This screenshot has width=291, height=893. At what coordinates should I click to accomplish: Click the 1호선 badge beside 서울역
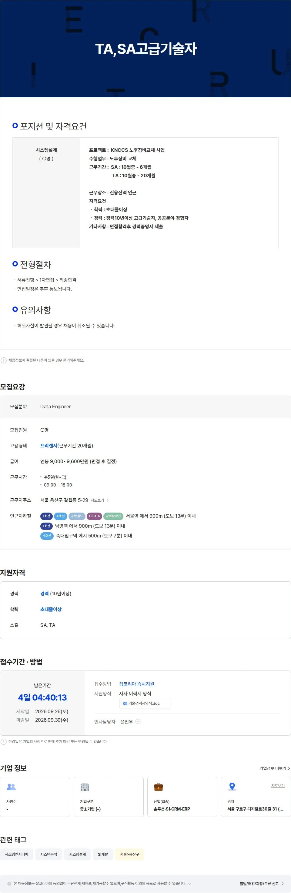(46, 516)
